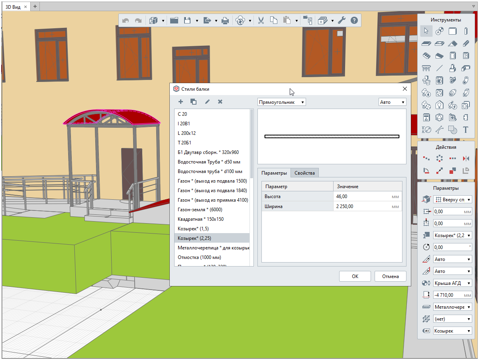Select the Text tool in Инструменты
This screenshot has width=479, height=360.
[x=465, y=130]
